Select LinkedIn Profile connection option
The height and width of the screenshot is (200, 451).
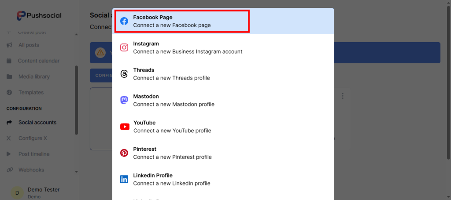tap(223, 179)
